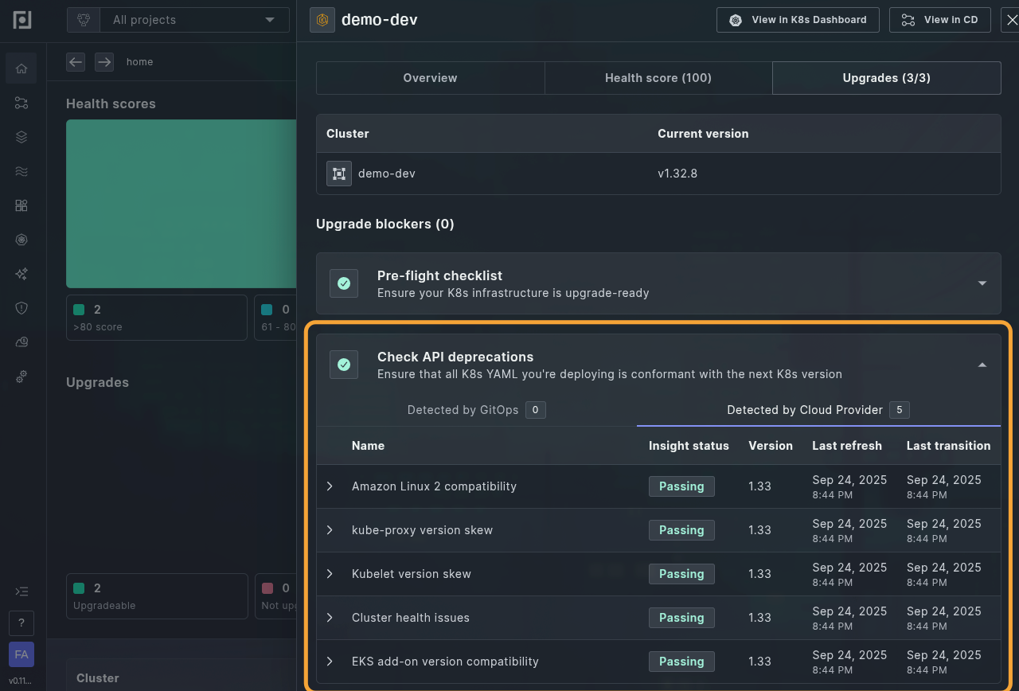Click the green >80 score legend swatch
1019x691 pixels.
pyautogui.click(x=79, y=310)
